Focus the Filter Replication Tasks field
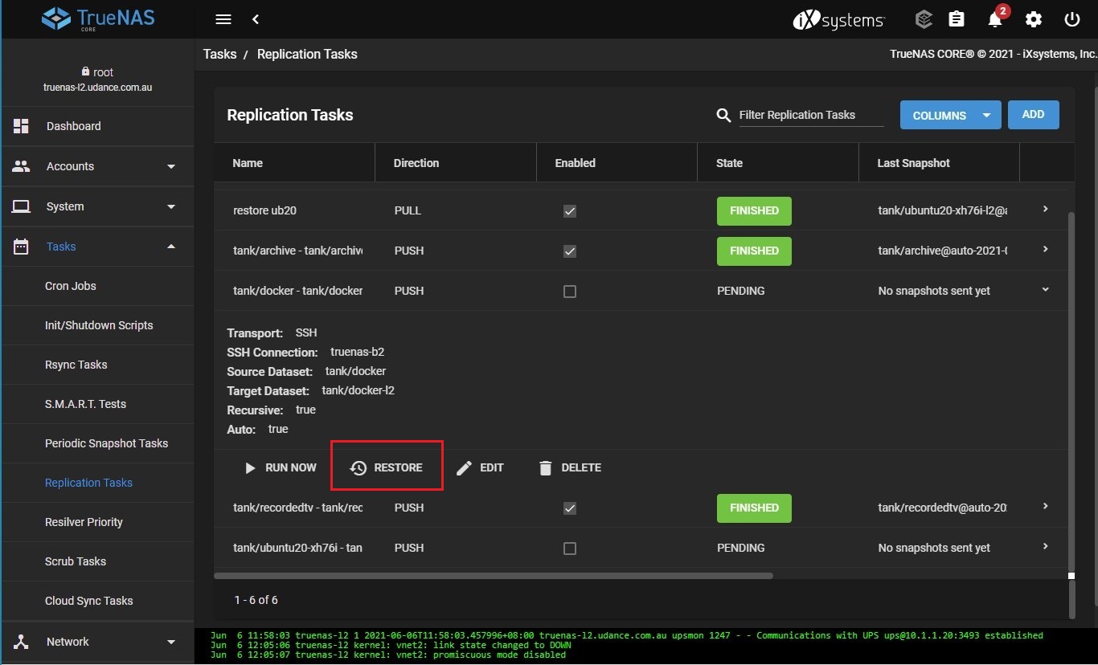 click(x=811, y=115)
